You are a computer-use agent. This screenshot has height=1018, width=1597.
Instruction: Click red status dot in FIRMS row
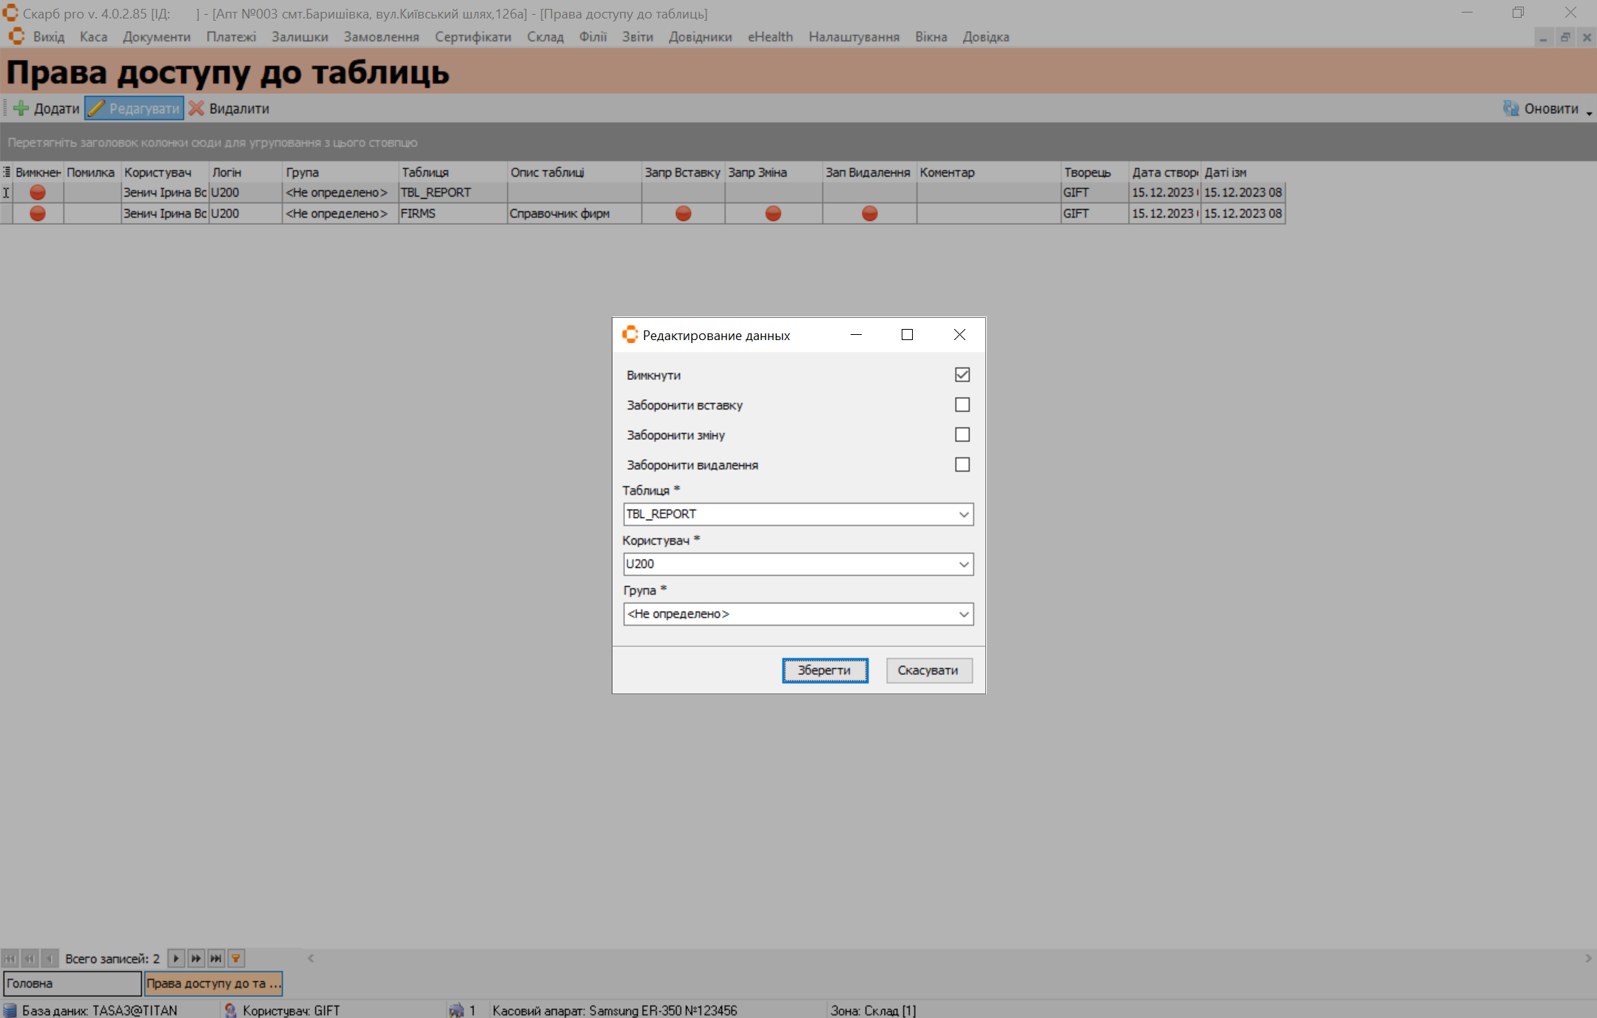click(x=38, y=214)
